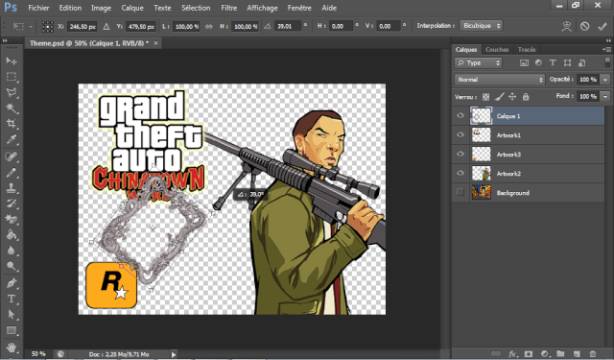Create a new adjustment layer
Screen dimensions: 614x360
(544, 353)
